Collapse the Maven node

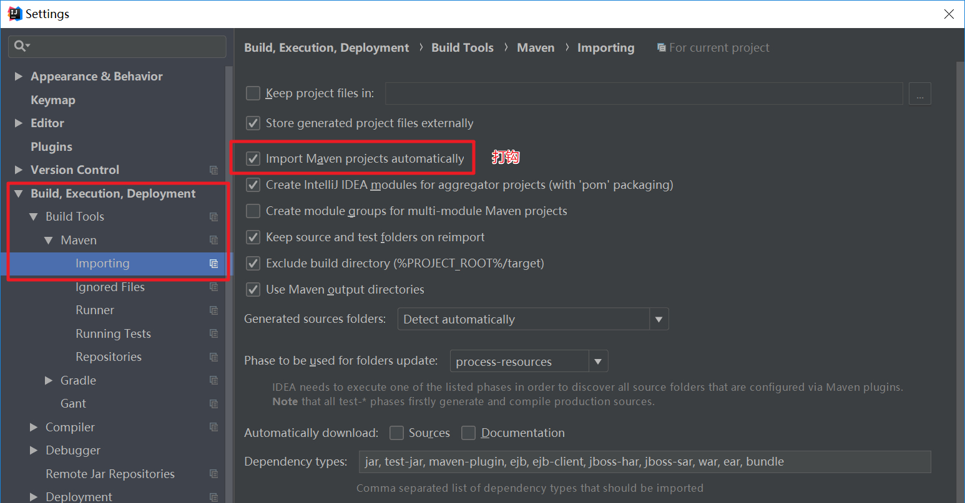pos(49,241)
